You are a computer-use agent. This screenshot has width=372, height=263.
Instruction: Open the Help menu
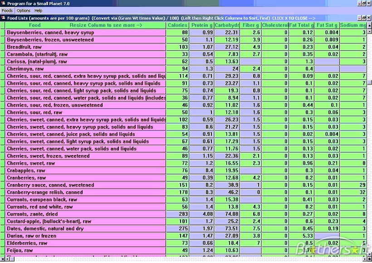[x=38, y=10]
